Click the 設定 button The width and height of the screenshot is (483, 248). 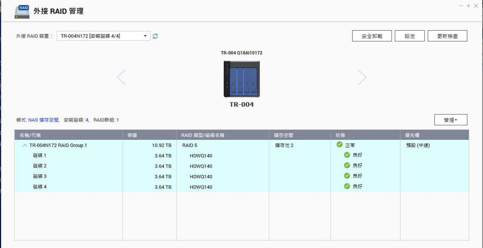coord(410,36)
